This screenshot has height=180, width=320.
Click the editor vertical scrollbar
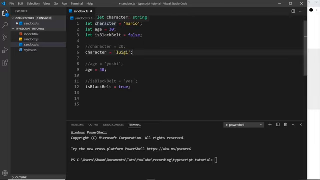click(x=305, y=48)
